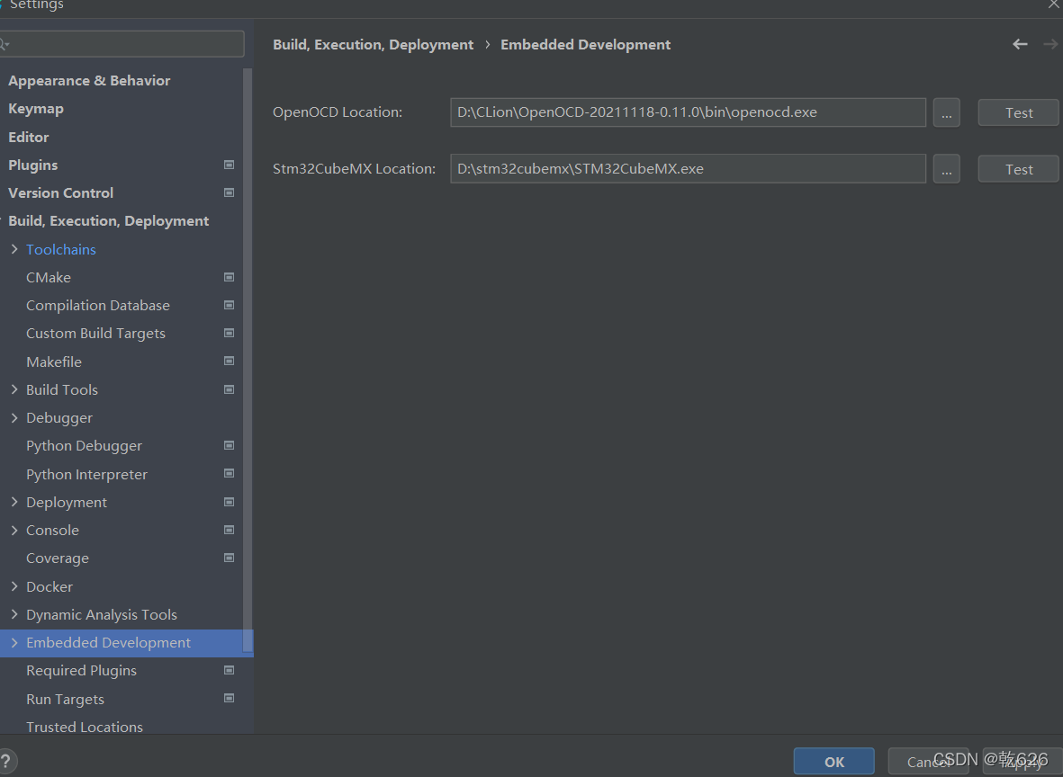Click the back navigation arrow

pyautogui.click(x=1020, y=44)
